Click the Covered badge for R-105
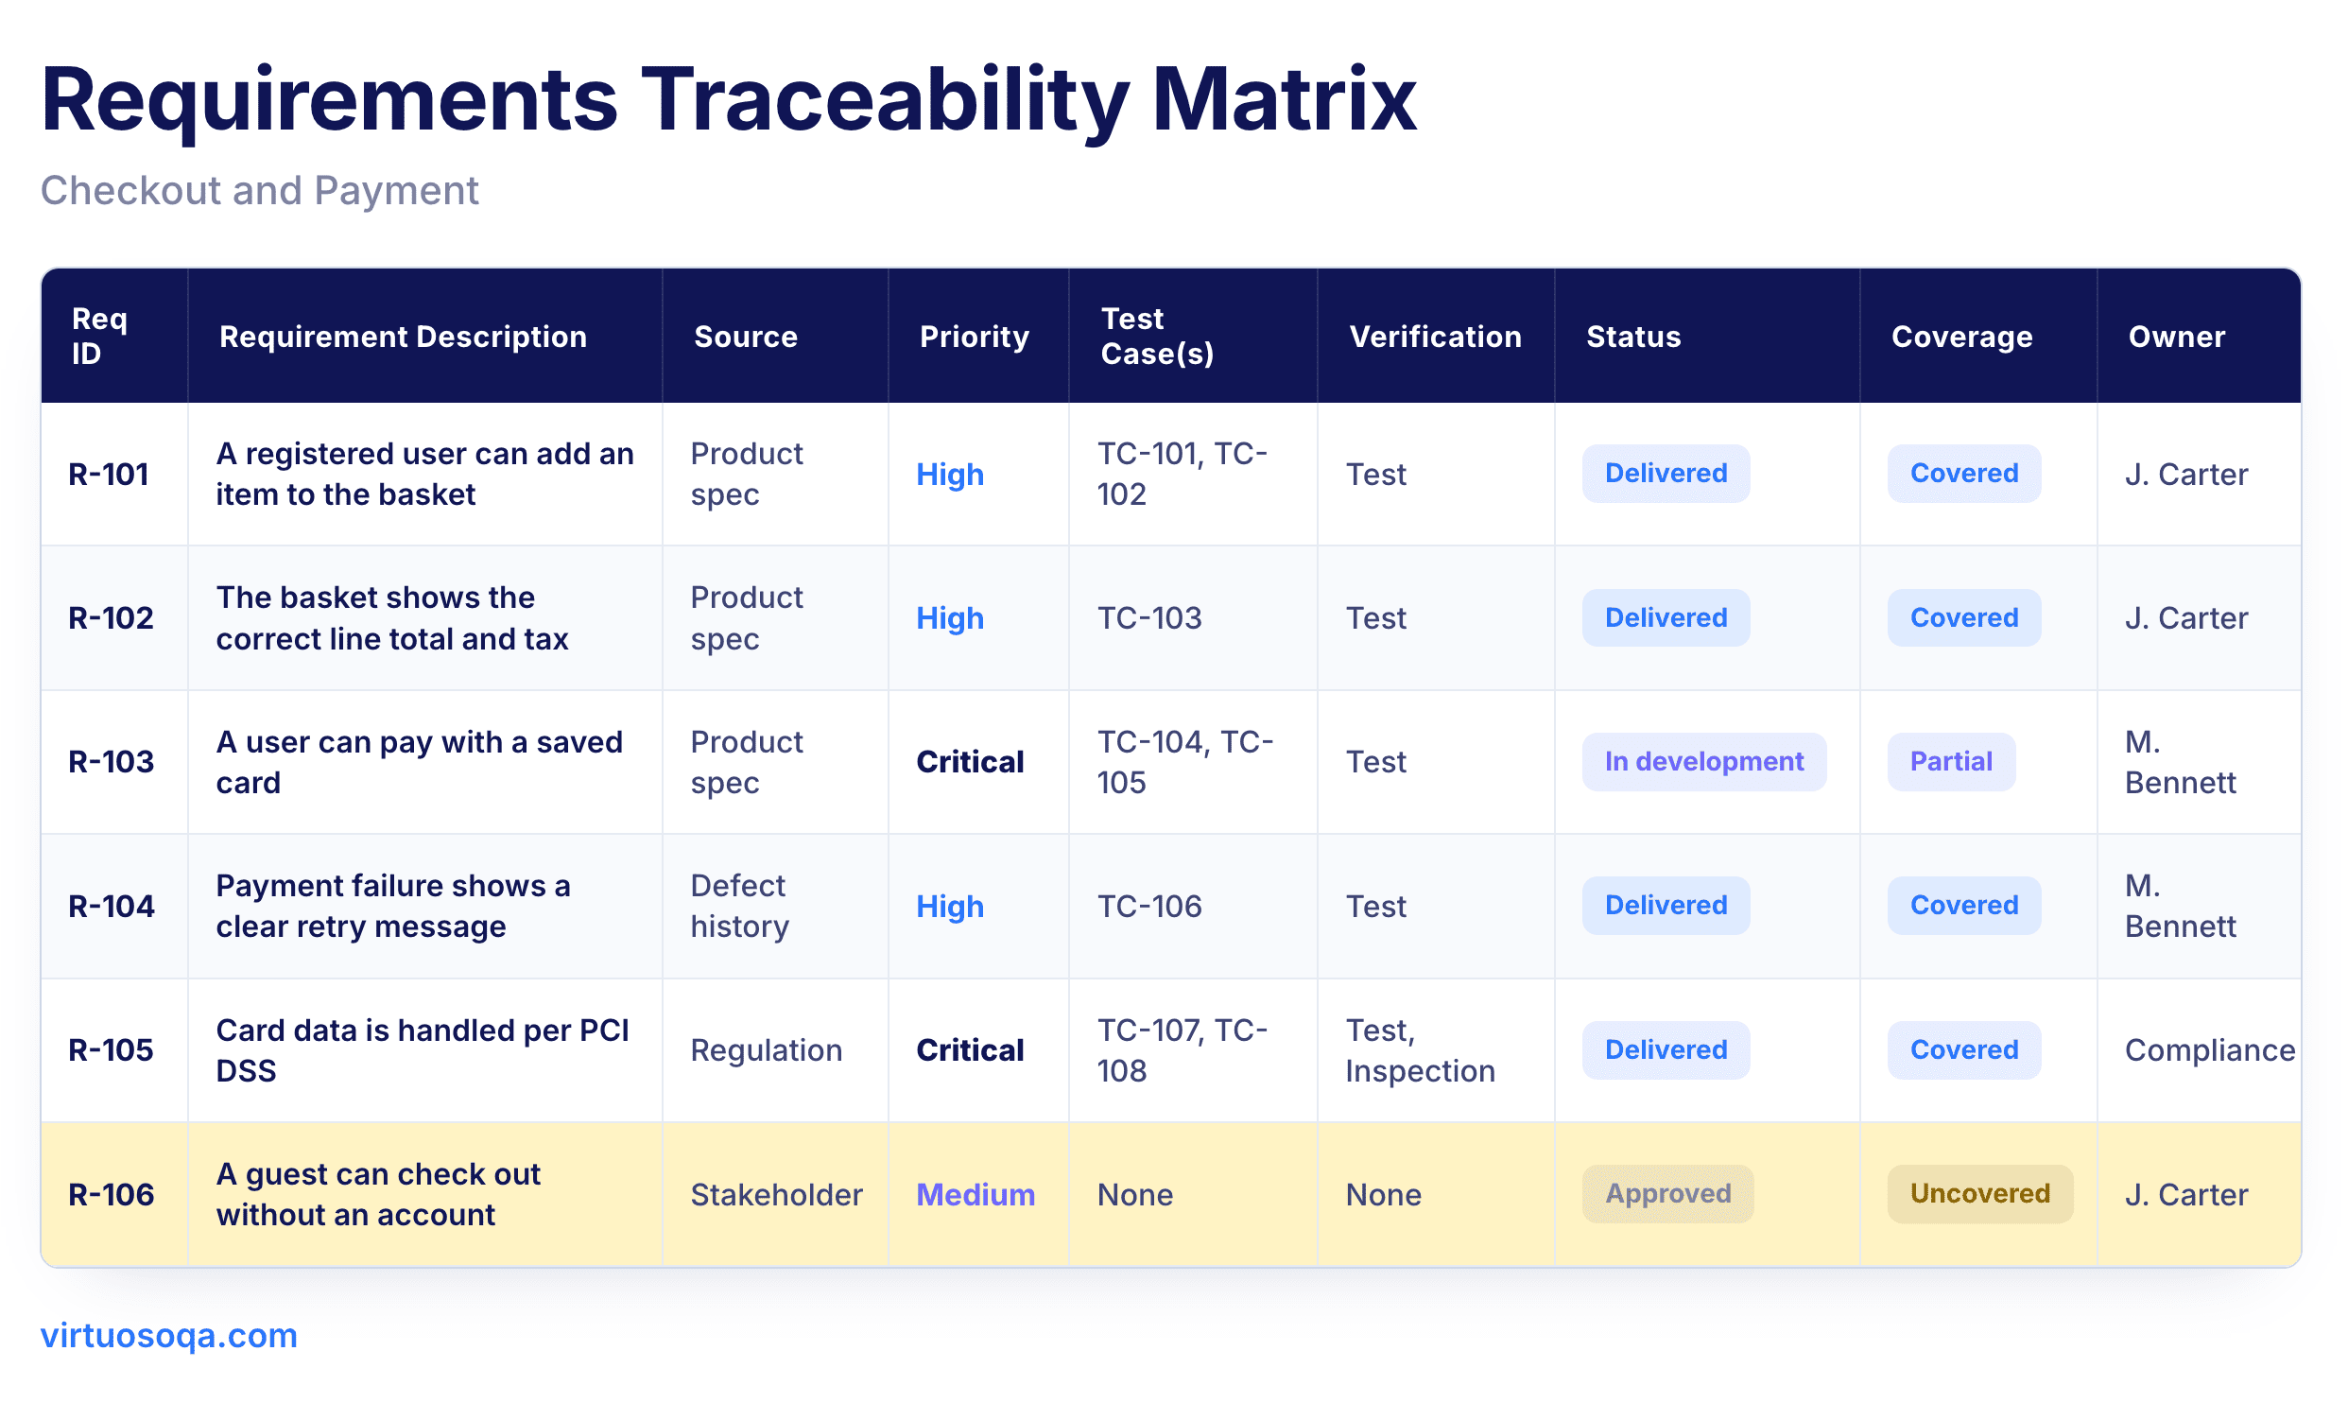Viewport: 2348px width, 1403px height. (x=1964, y=1050)
